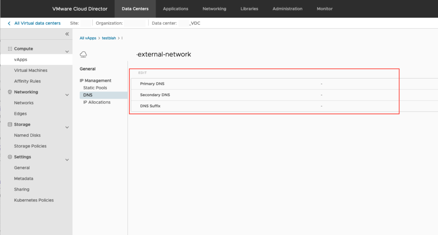This screenshot has width=438, height=235.
Task: Open Sharing in sidebar
Action: coord(21,189)
